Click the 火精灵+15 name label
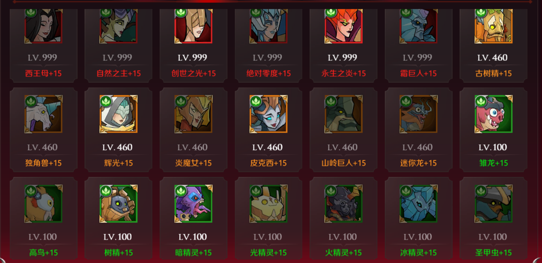 coord(343,253)
